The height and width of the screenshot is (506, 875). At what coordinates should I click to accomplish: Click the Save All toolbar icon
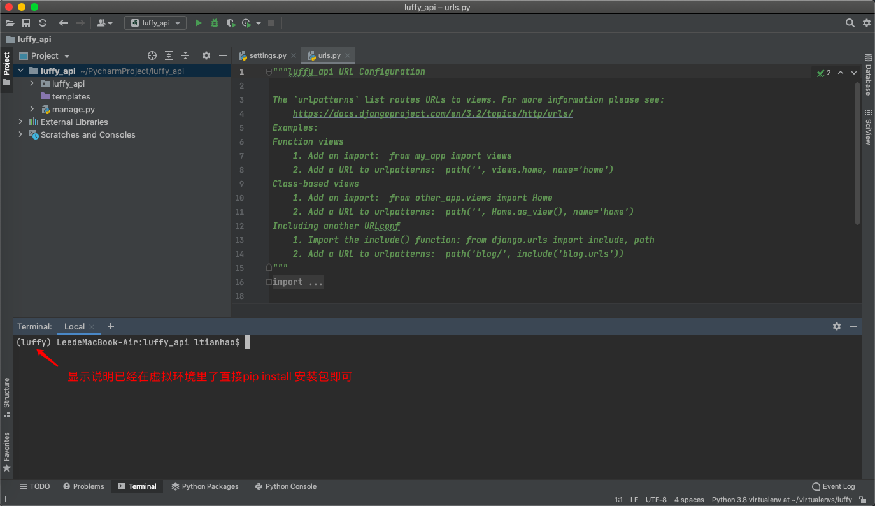point(26,23)
